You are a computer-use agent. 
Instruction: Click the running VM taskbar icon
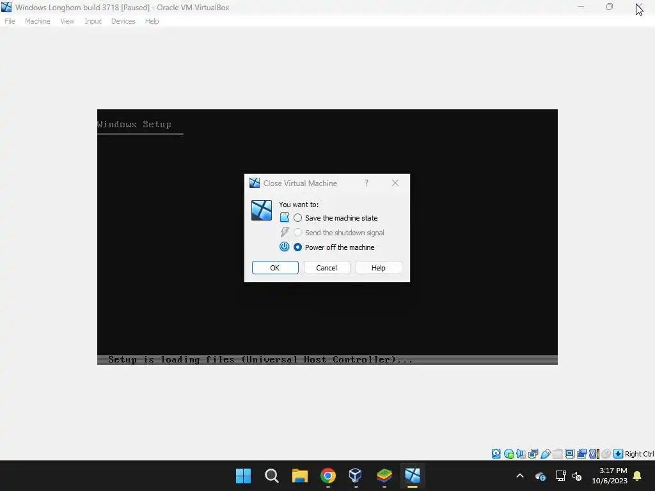(x=413, y=476)
